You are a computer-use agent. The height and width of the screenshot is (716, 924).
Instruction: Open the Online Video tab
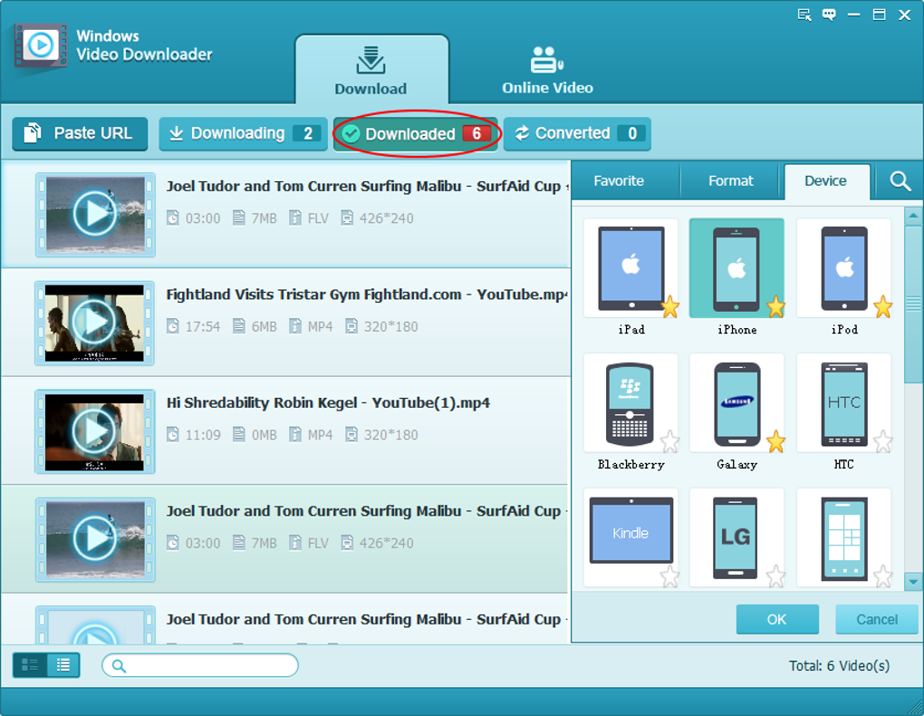(x=547, y=70)
